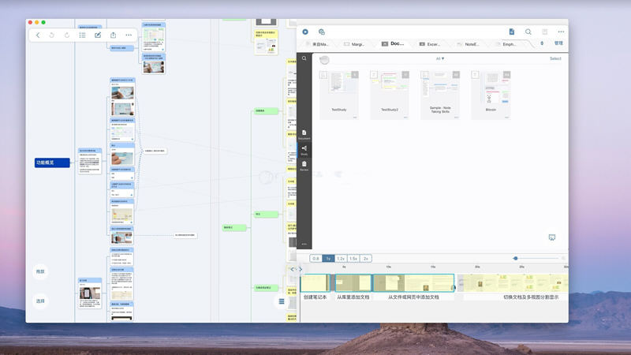
Task: Click the Document icon in dark sidebar
Action: tap(304, 134)
